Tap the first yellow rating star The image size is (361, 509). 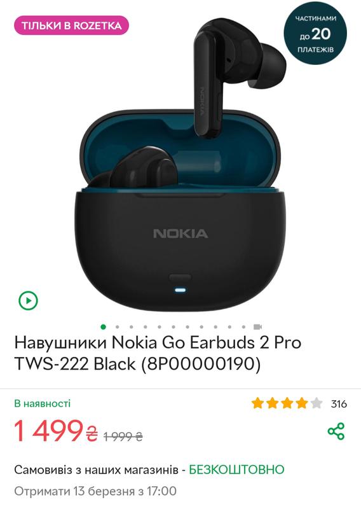(257, 403)
